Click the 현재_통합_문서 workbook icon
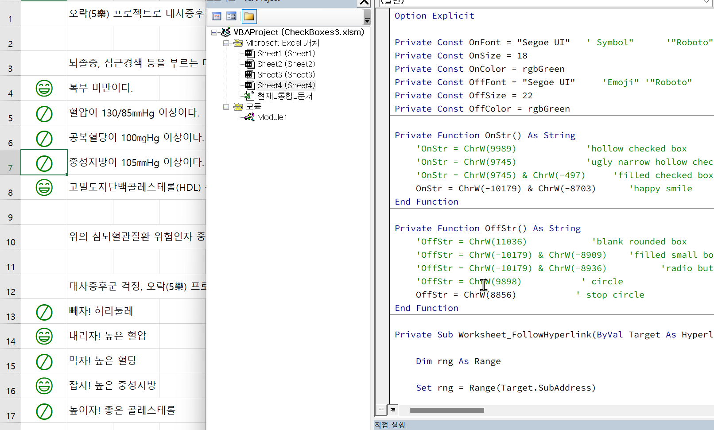Viewport: 714px width, 430px height. [x=250, y=96]
